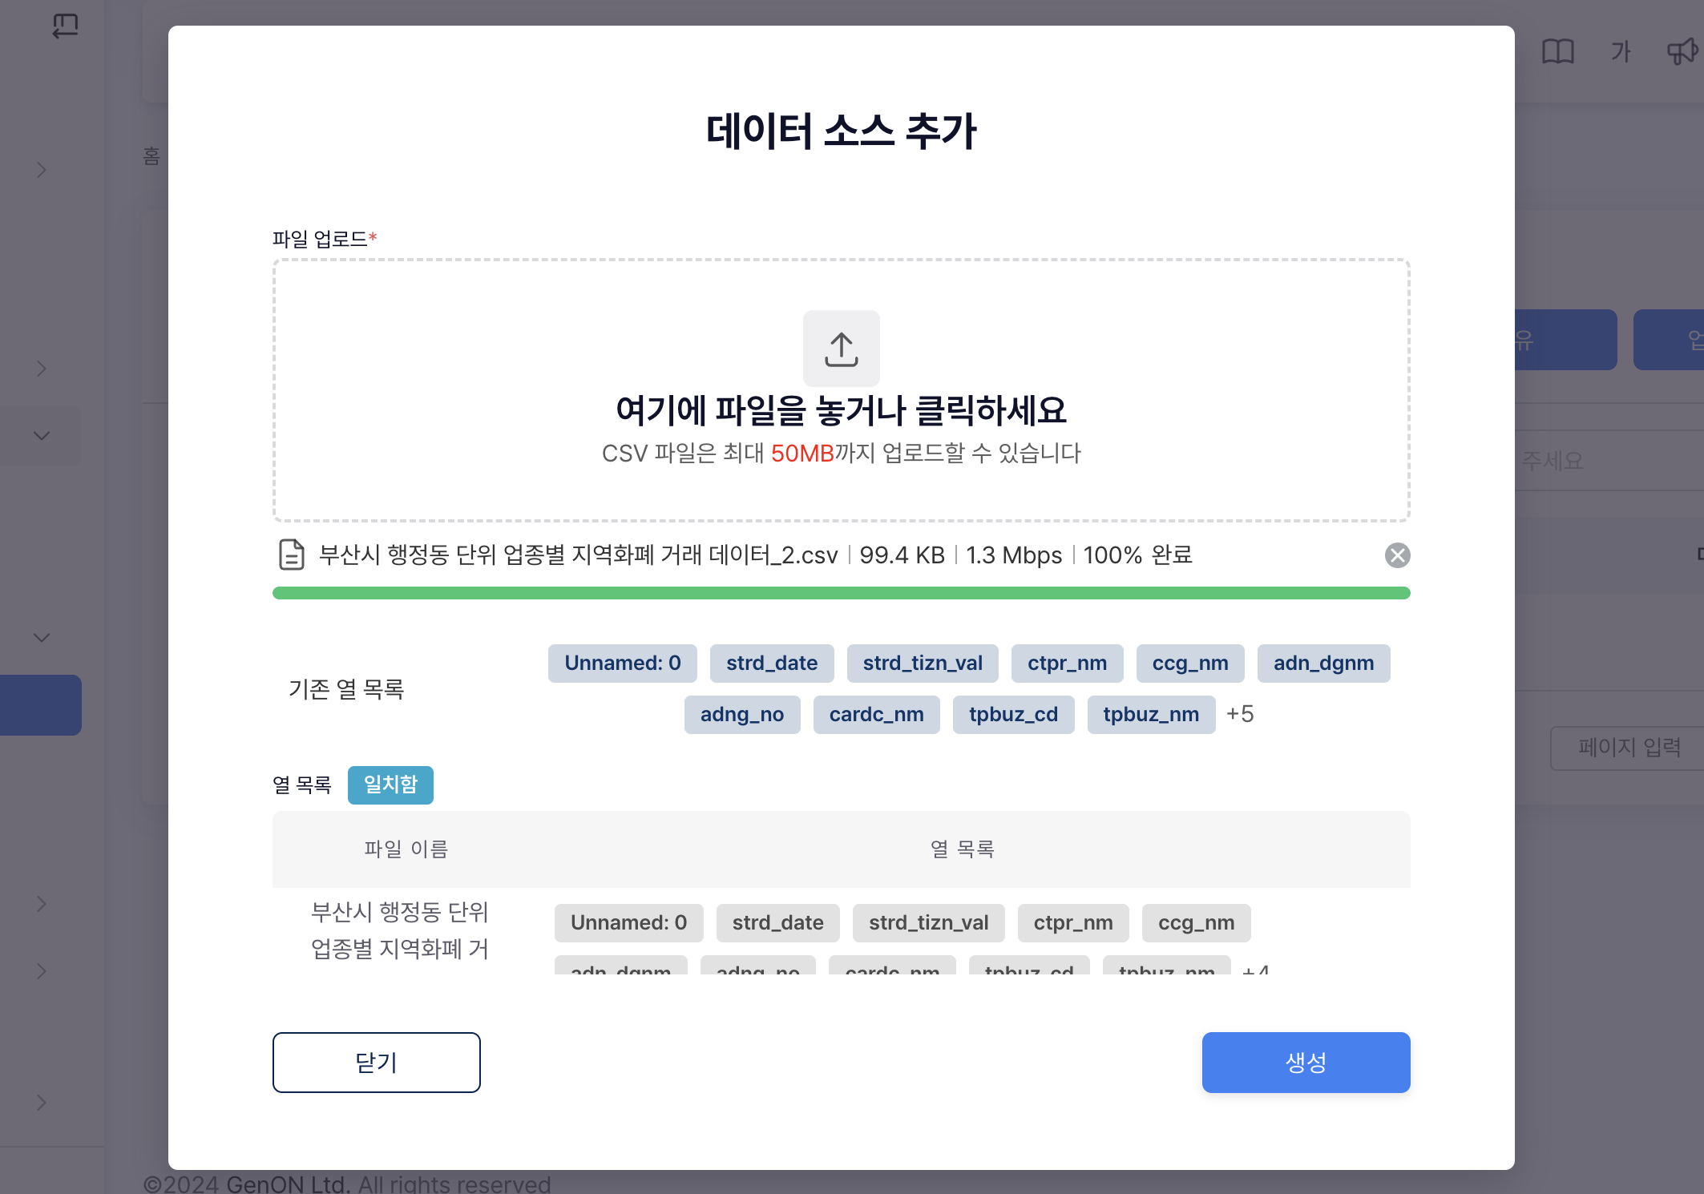Click the megaphone announcements icon

(1681, 52)
